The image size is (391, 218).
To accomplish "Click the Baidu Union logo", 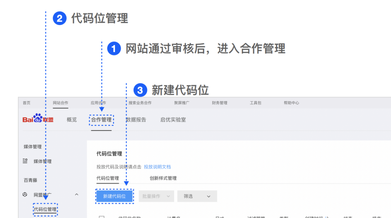I will pos(38,119).
